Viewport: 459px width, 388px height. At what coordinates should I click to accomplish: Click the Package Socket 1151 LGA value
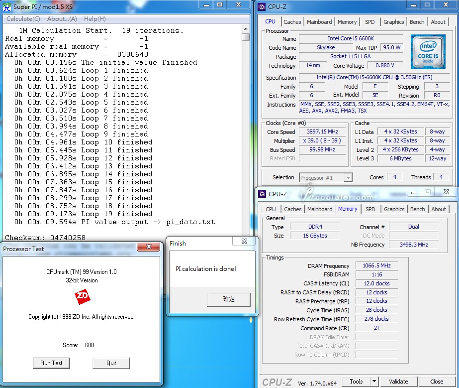[x=351, y=56]
